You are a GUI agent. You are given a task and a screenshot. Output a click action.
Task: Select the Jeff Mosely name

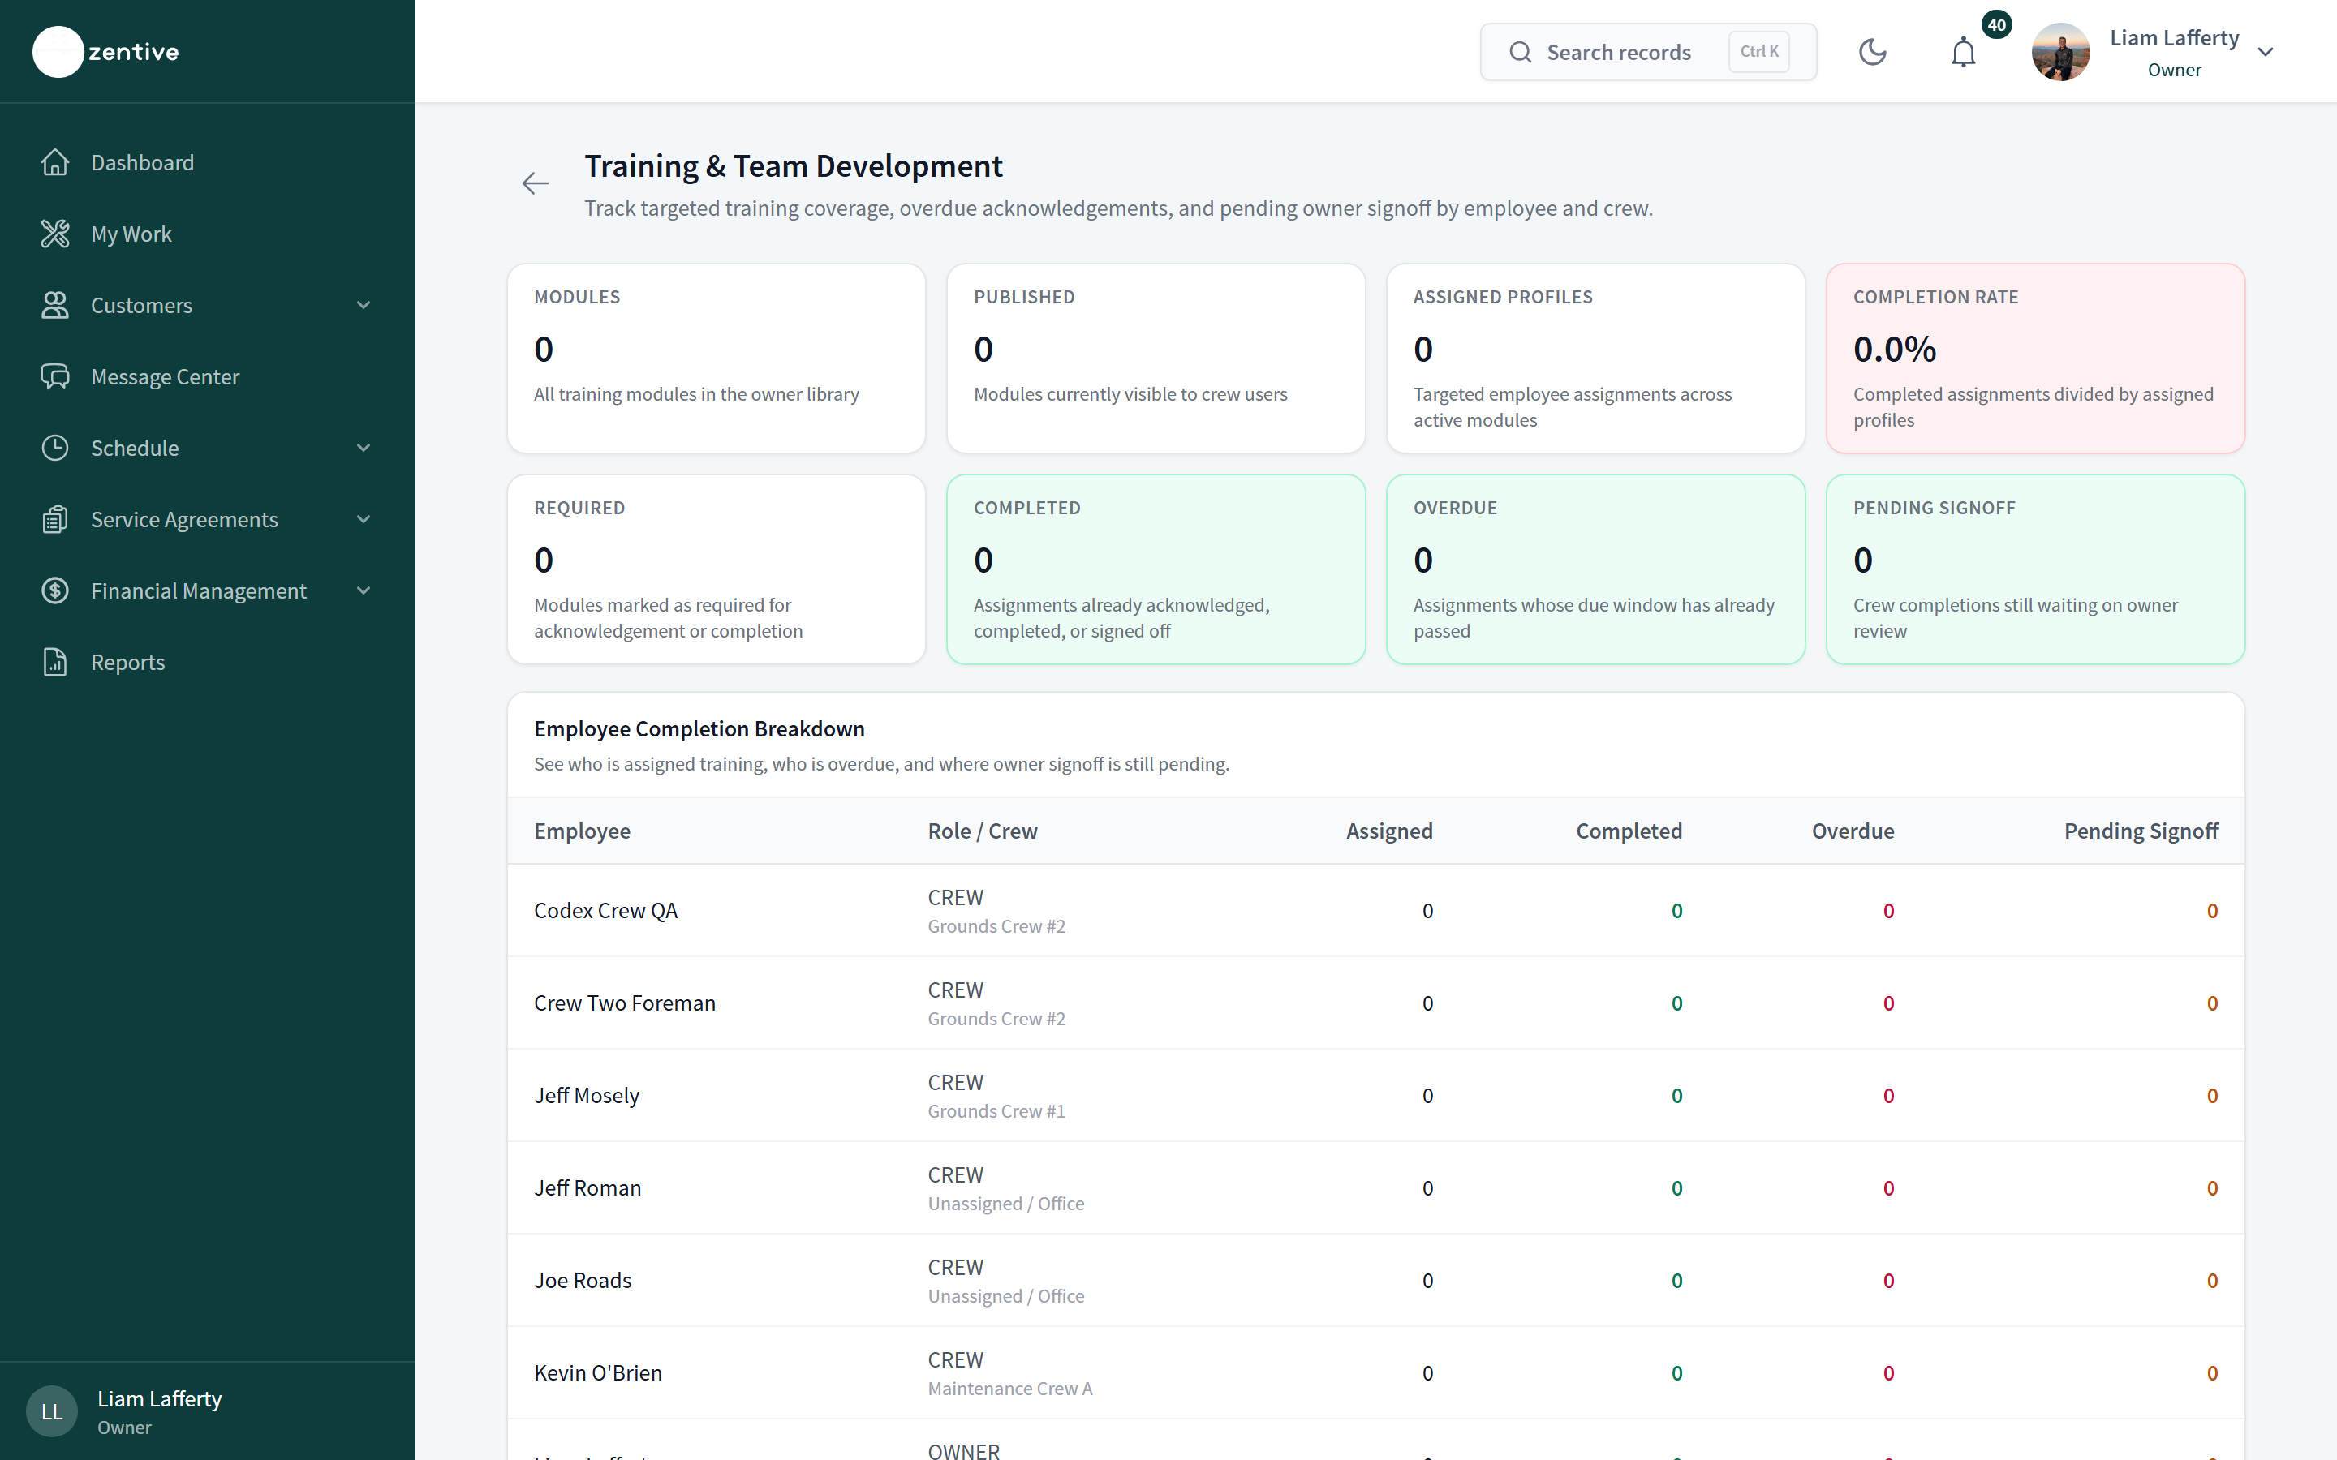586,1095
